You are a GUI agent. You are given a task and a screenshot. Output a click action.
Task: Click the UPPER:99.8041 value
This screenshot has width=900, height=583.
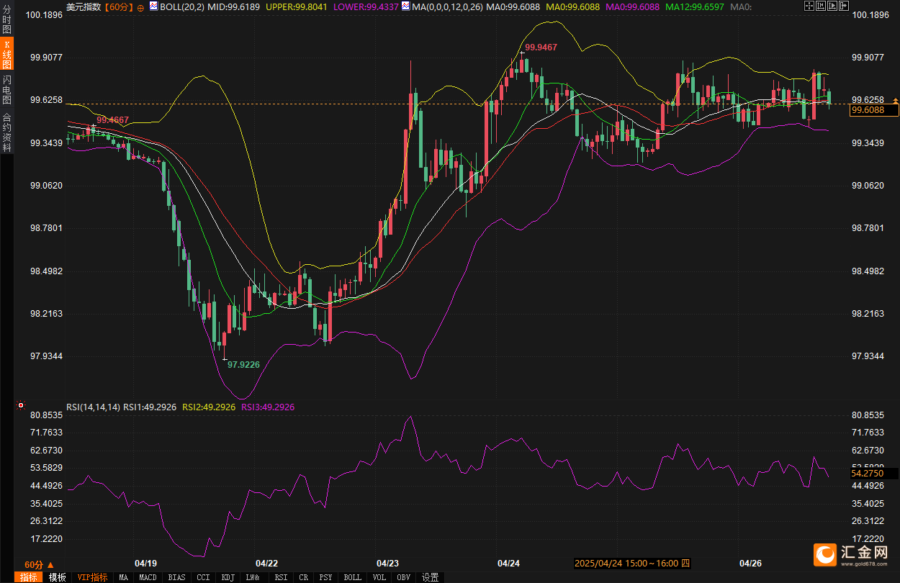click(x=297, y=6)
